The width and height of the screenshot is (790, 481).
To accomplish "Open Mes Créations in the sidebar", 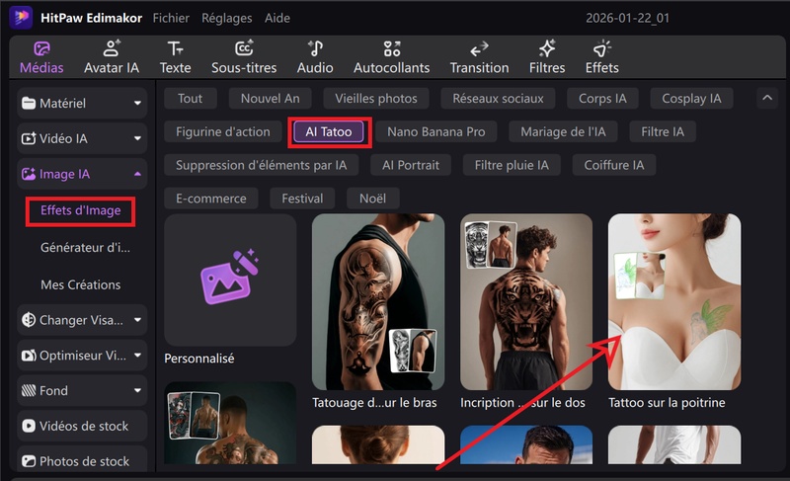I will point(81,284).
